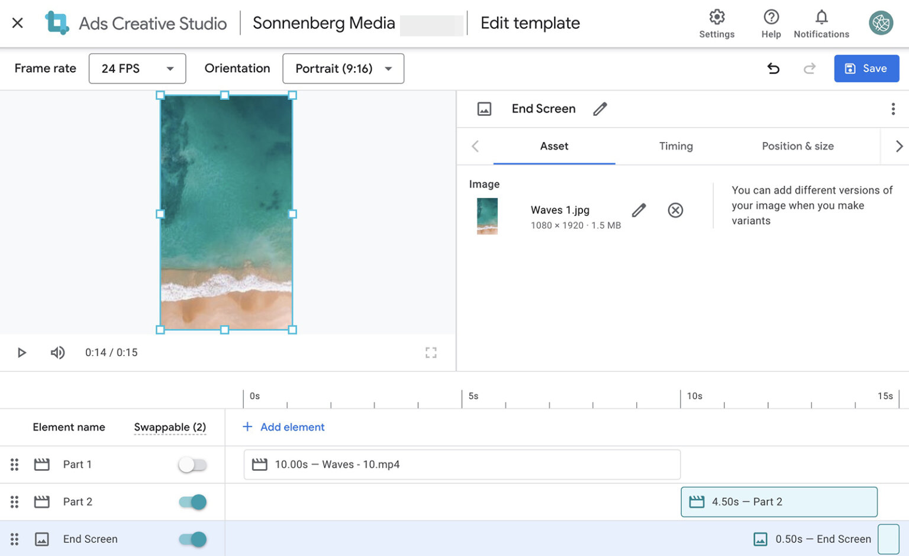
Task: Click the 0s mark on the timeline ruler
Action: 254,396
